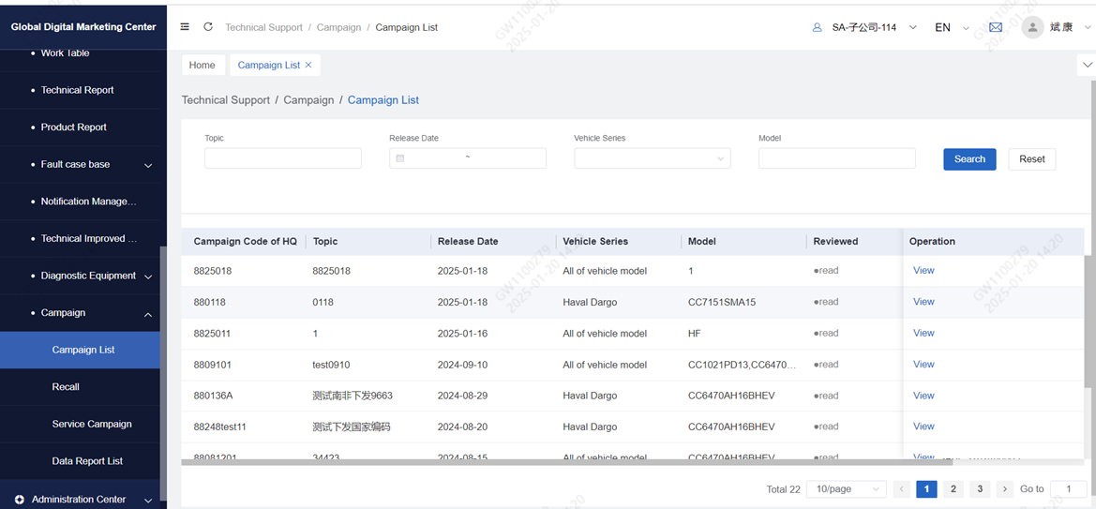Click the page refresh icon
The height and width of the screenshot is (509, 1096).
tap(208, 27)
